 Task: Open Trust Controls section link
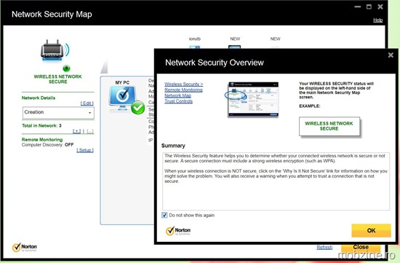click(x=179, y=101)
